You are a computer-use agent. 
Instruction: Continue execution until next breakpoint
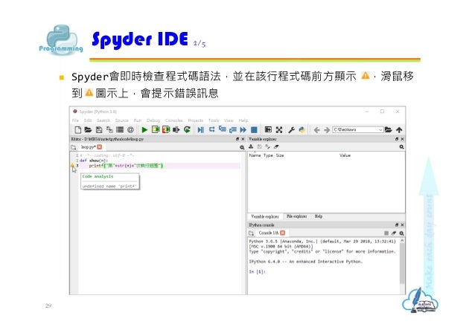(x=243, y=130)
